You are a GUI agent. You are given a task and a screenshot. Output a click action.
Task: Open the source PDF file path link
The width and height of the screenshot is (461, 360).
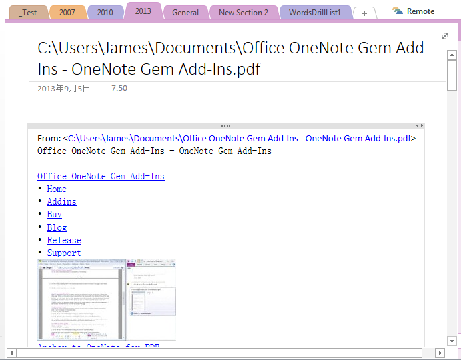tap(239, 138)
